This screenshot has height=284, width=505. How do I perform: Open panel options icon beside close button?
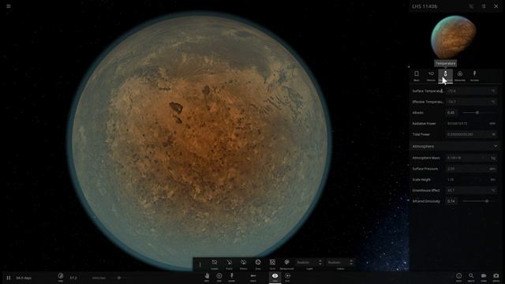click(484, 6)
